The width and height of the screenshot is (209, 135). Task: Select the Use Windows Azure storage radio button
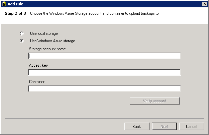(x=22, y=41)
